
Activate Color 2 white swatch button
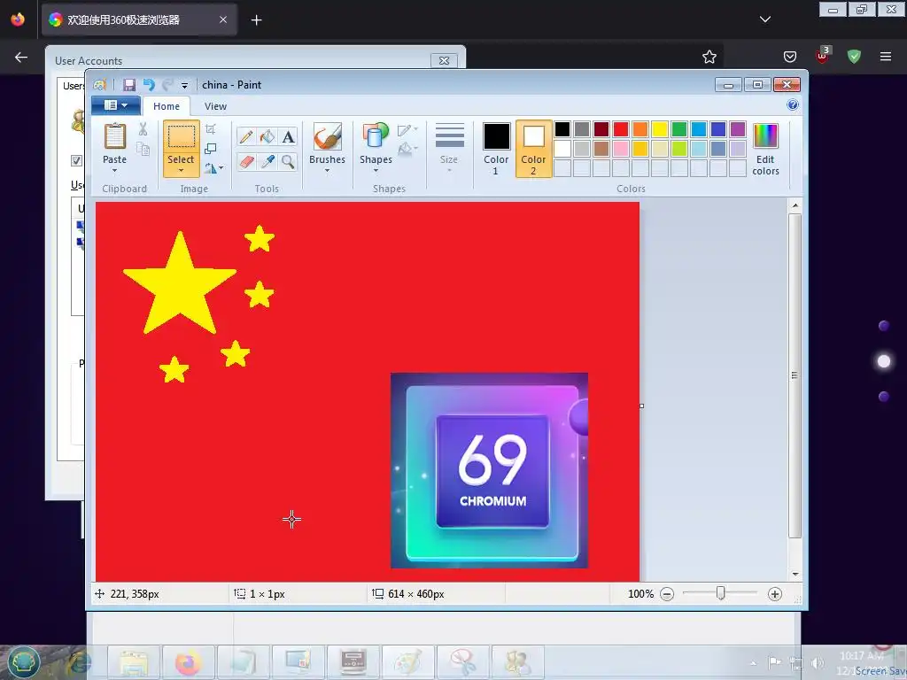click(533, 149)
